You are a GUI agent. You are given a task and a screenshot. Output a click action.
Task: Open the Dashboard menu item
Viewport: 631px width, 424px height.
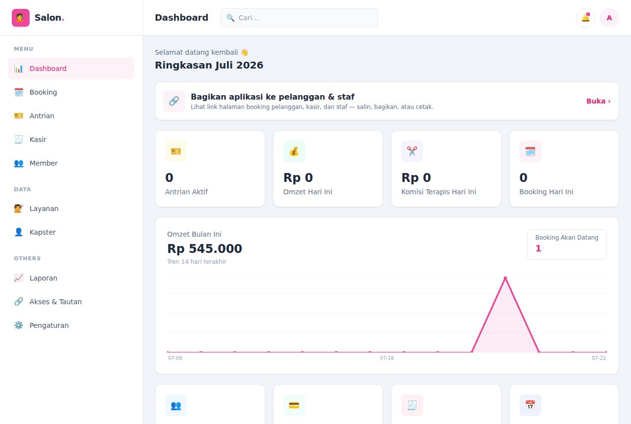coord(71,69)
